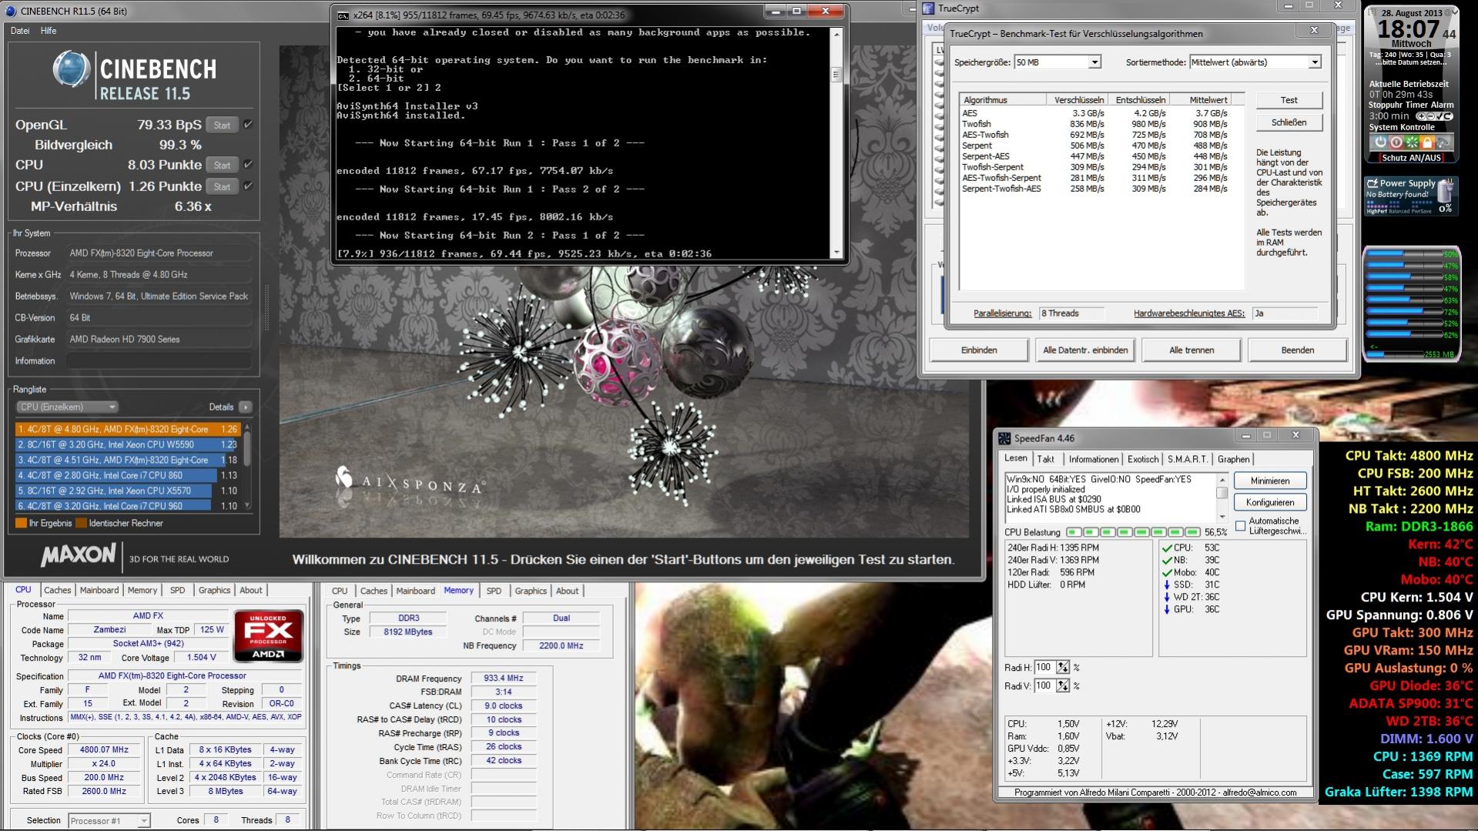Viewport: 1478px width, 831px height.
Task: Open the Datei menu in Cinebench
Action: (x=20, y=31)
